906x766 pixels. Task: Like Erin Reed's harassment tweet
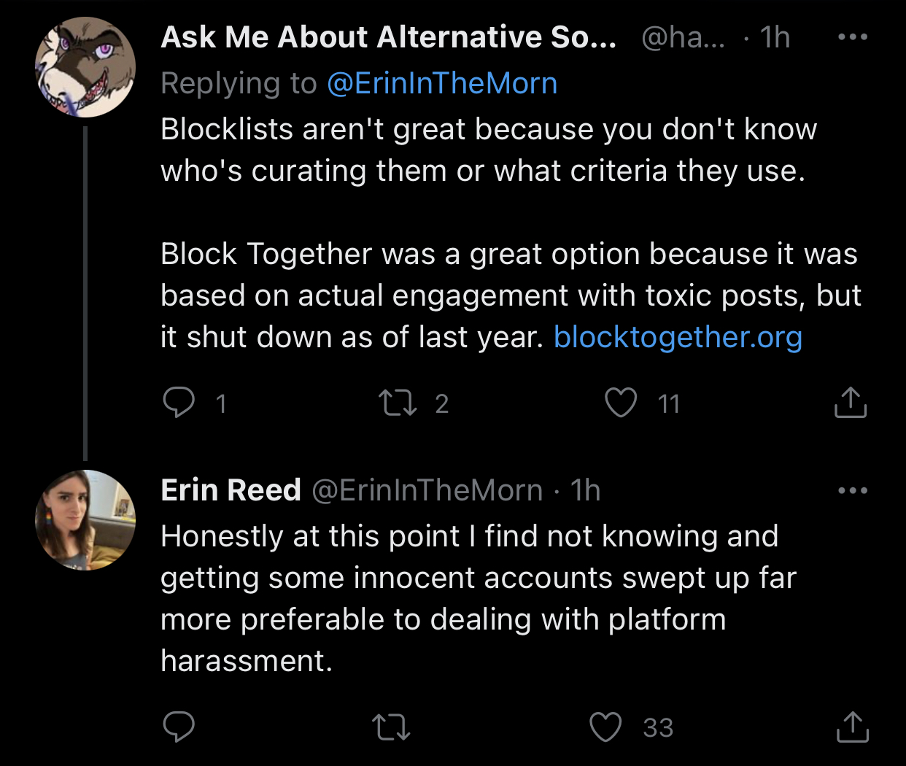pyautogui.click(x=605, y=727)
